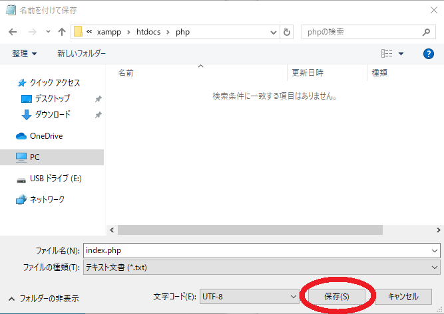The height and width of the screenshot is (314, 444).
Task: Close the 名前を付けて保存 dialog
Action: coord(434,10)
